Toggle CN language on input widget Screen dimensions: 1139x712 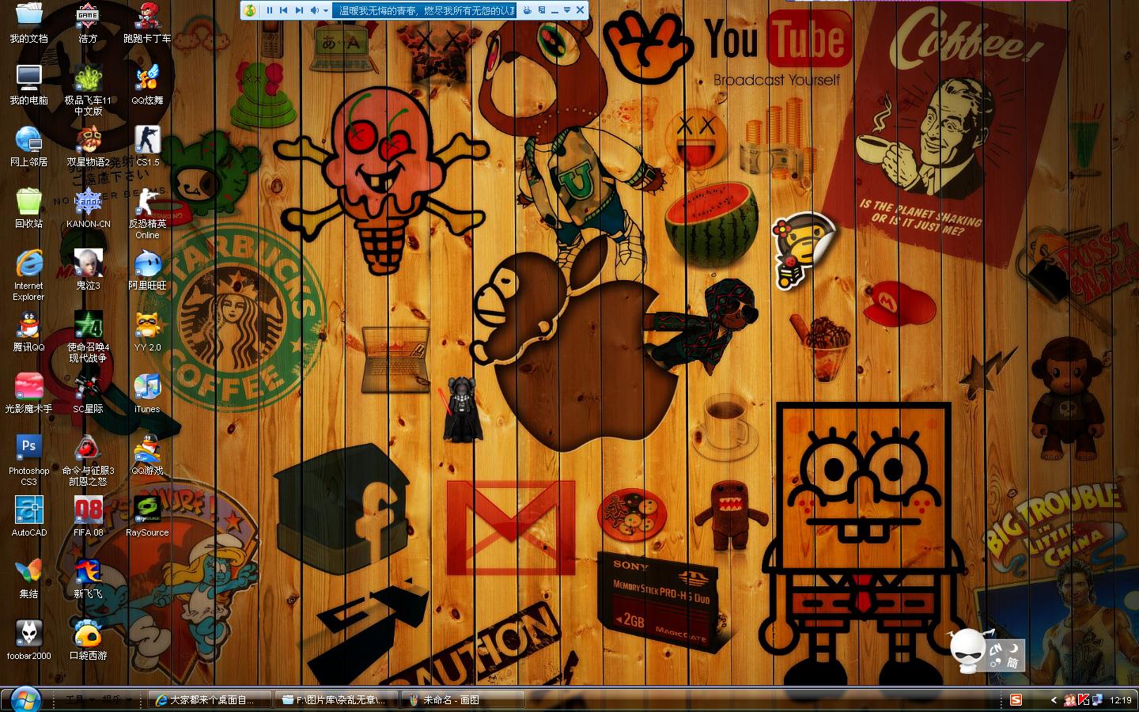tap(996, 650)
